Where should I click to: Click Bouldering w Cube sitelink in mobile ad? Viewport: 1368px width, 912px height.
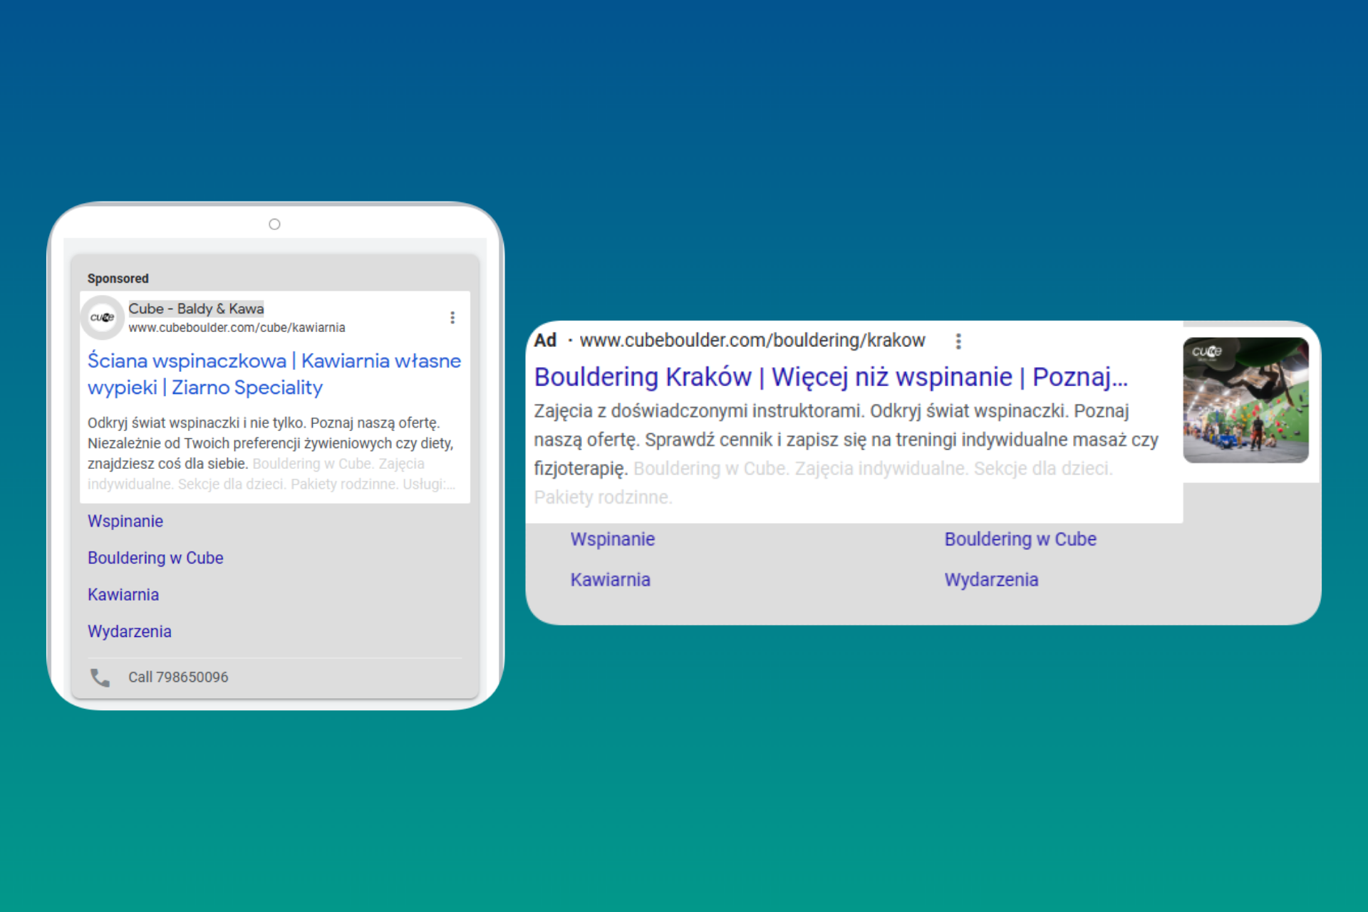[155, 558]
